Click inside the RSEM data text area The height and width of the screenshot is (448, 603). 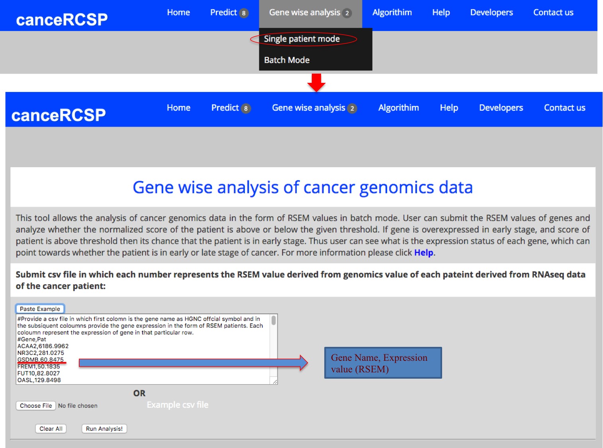(143, 350)
